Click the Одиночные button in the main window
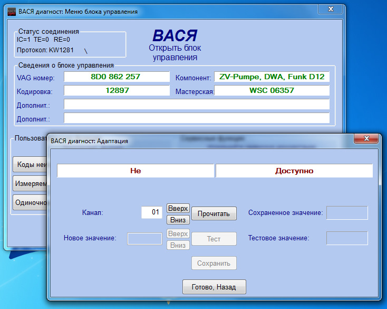Screen dimensions: 387x309 (30, 202)
